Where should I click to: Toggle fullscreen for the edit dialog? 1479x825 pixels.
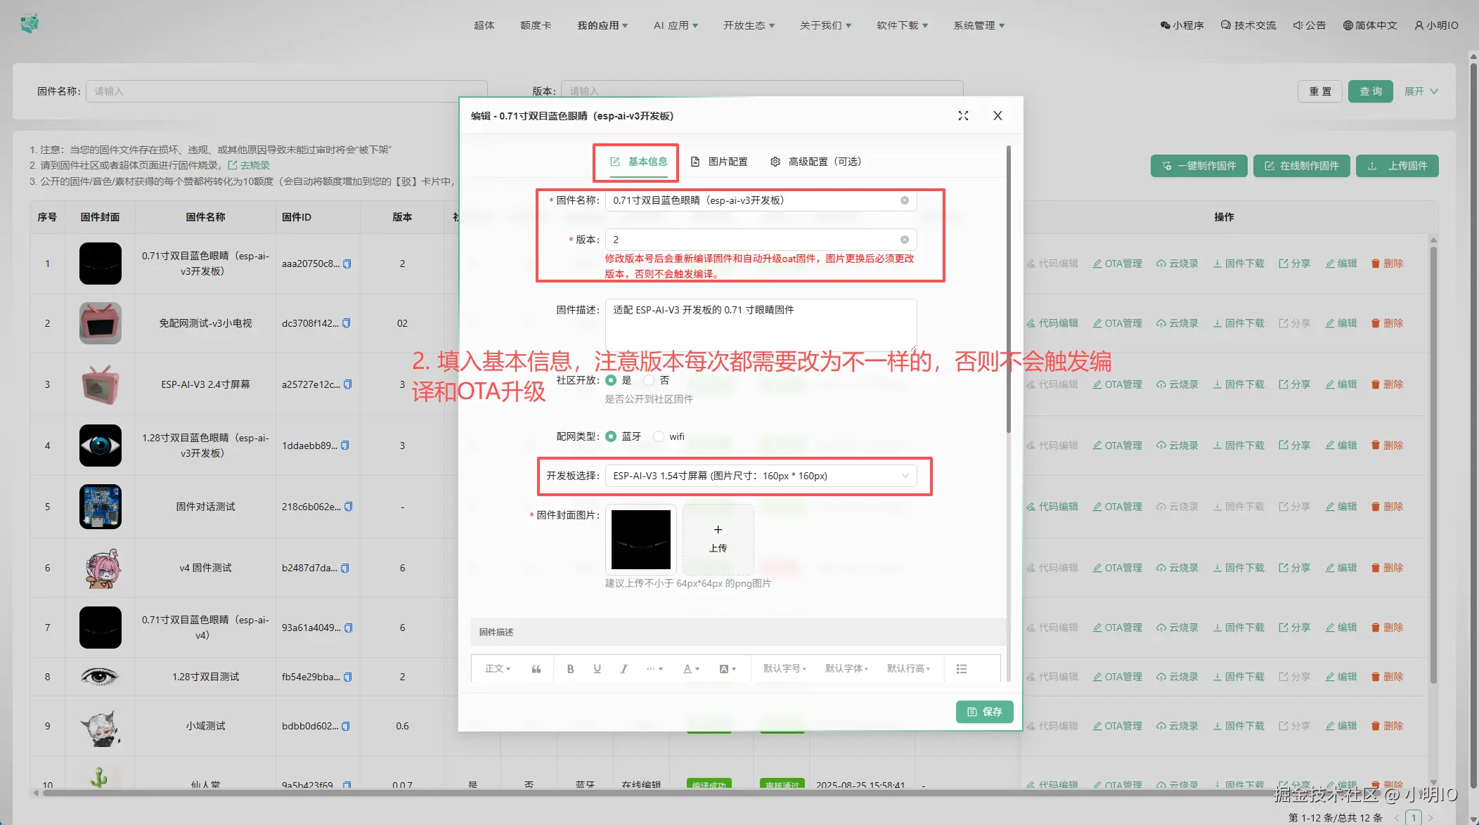click(x=963, y=116)
